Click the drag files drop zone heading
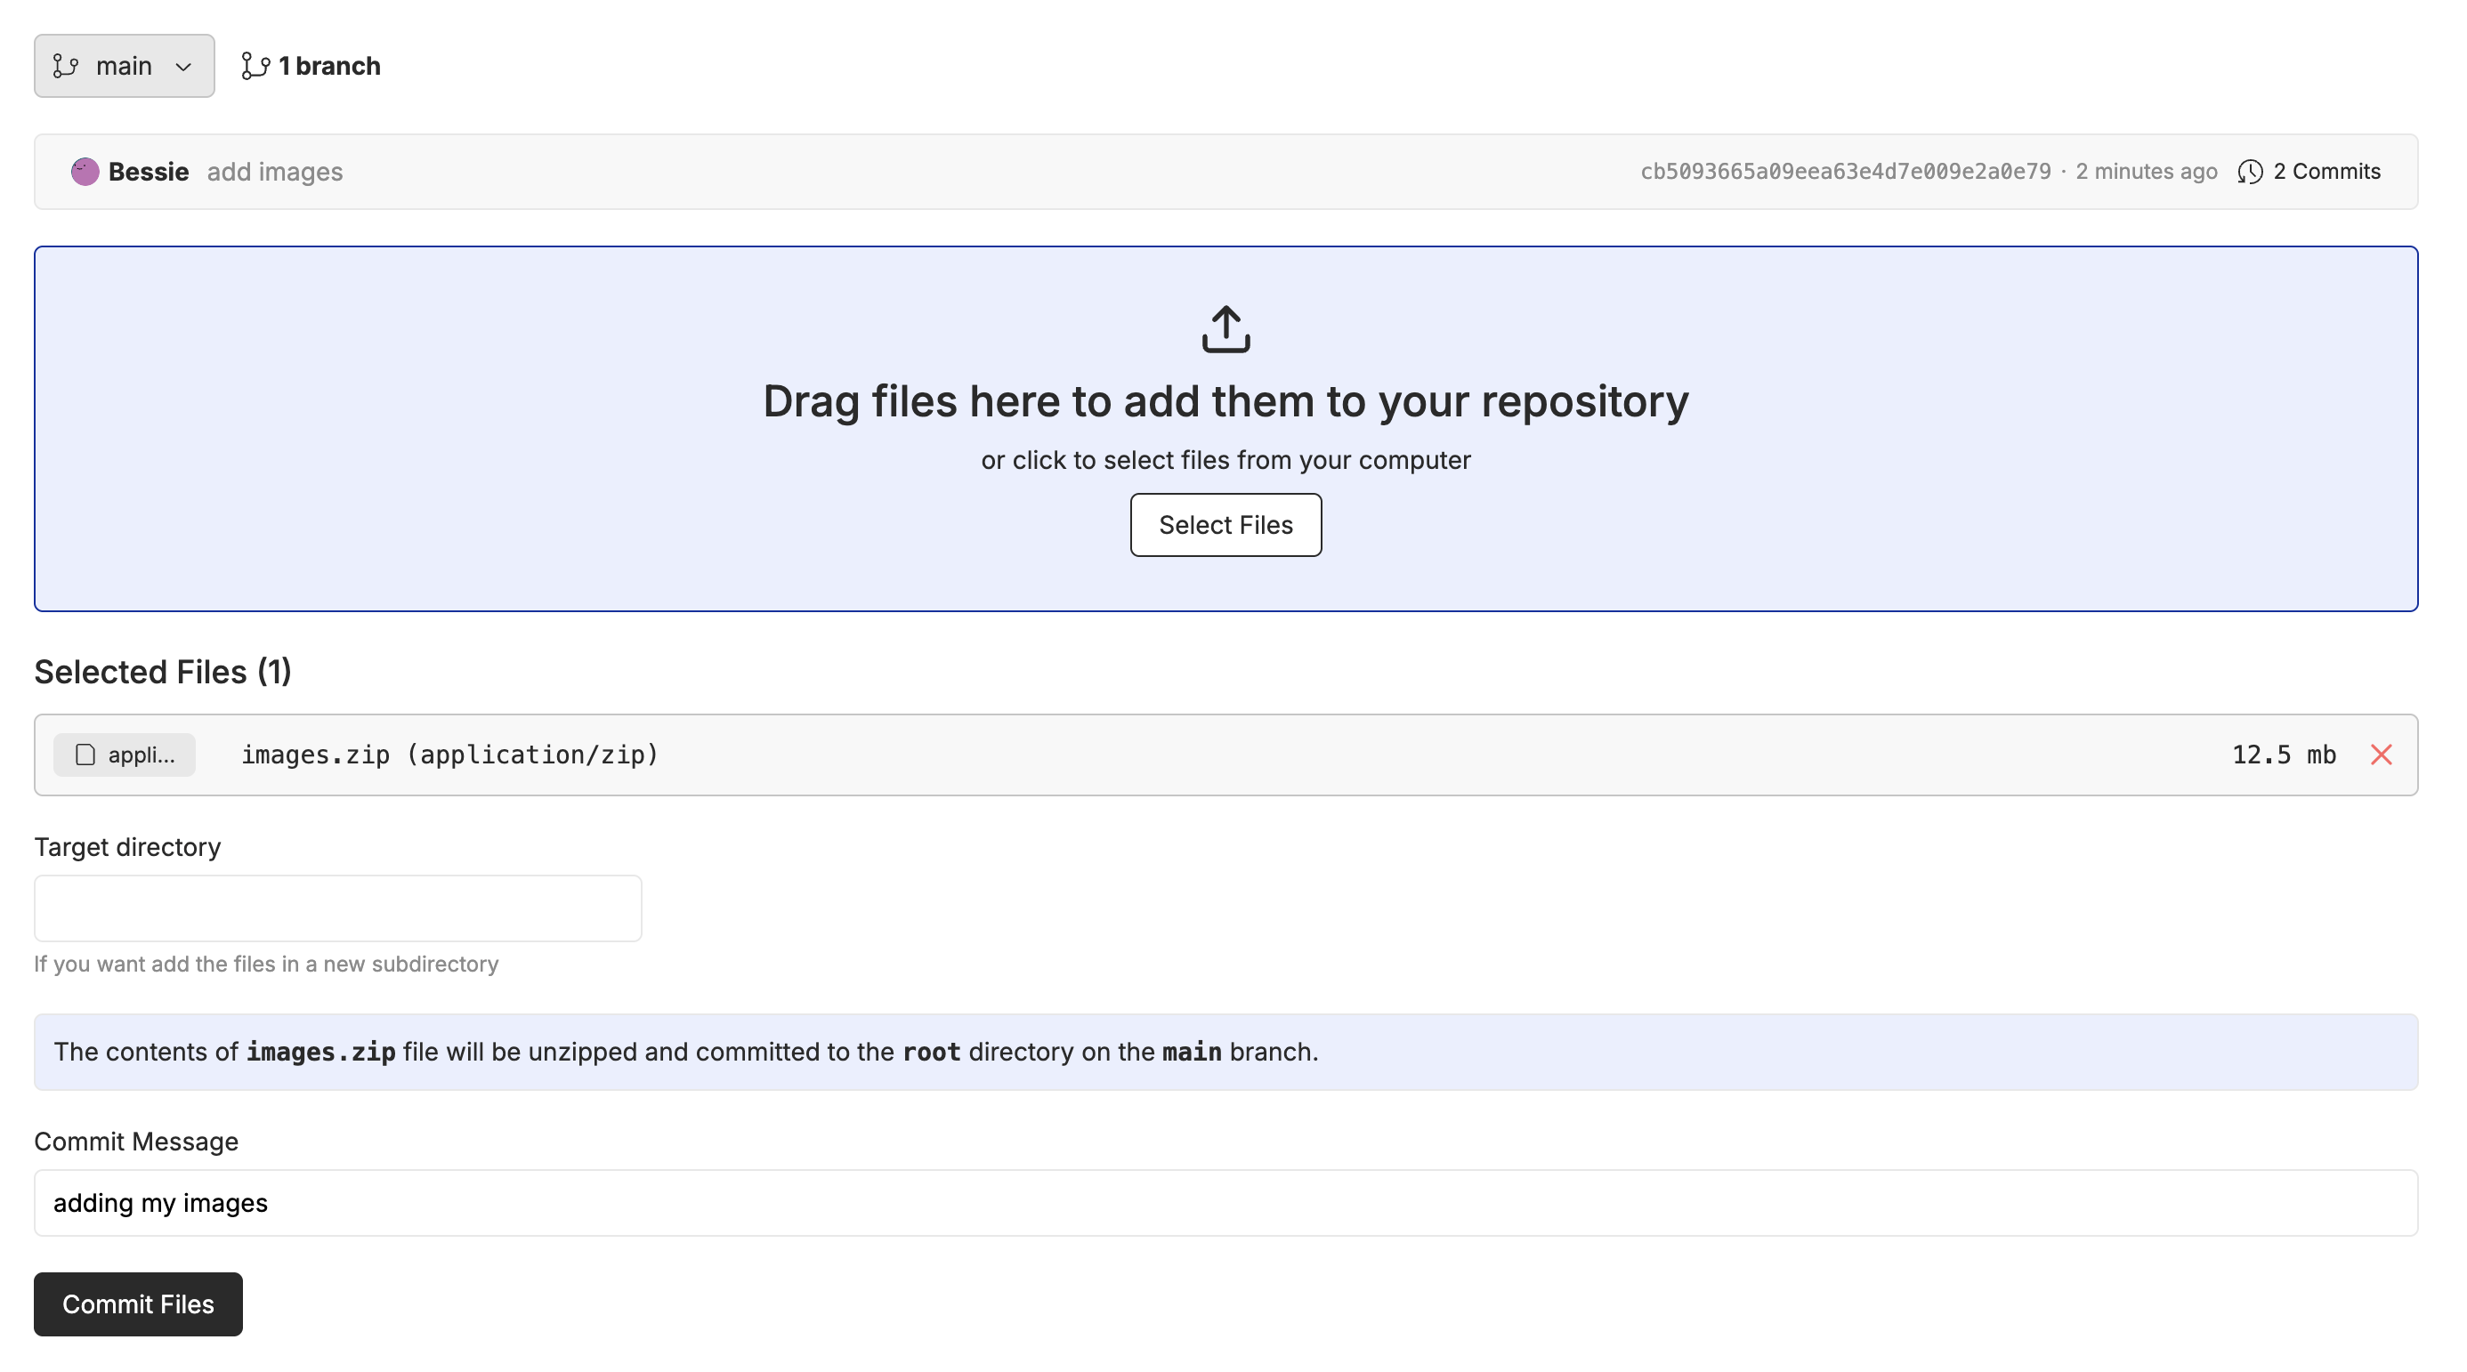The image size is (2467, 1372). 1225,401
